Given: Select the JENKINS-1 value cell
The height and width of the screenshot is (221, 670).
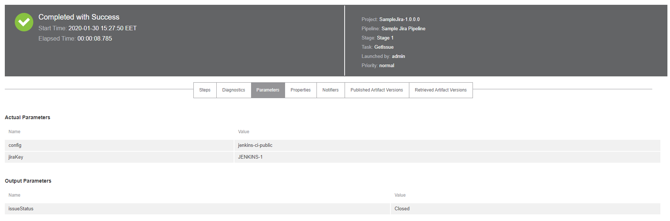Looking at the screenshot, I should coord(447,157).
